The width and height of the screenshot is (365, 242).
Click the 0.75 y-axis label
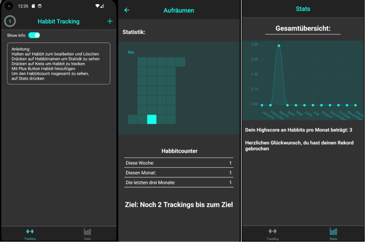254,89
